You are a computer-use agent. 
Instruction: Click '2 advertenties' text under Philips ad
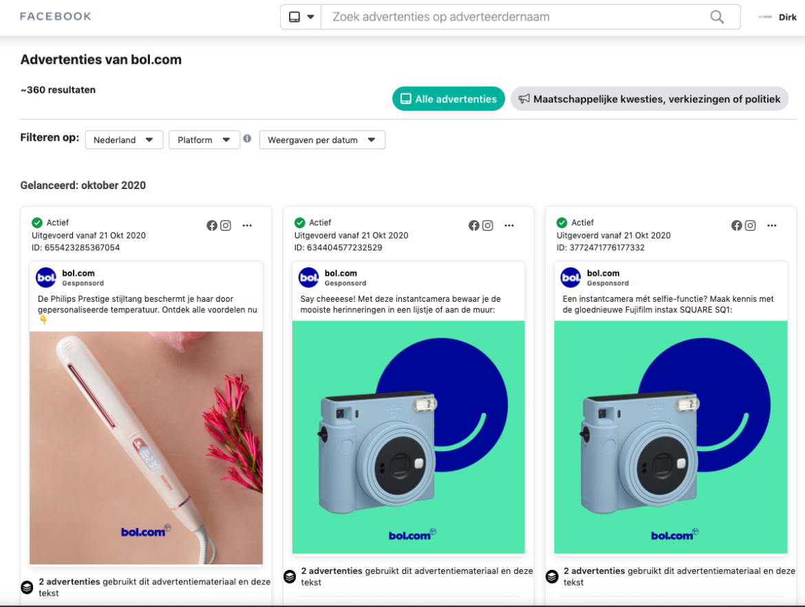[x=69, y=582]
